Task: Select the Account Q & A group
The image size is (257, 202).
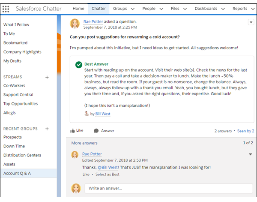Action: click(29, 173)
